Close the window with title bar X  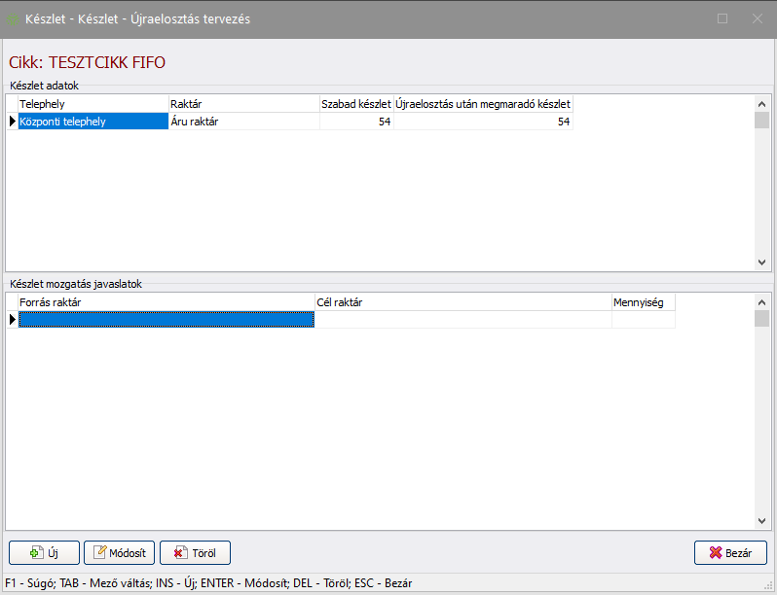click(x=758, y=18)
